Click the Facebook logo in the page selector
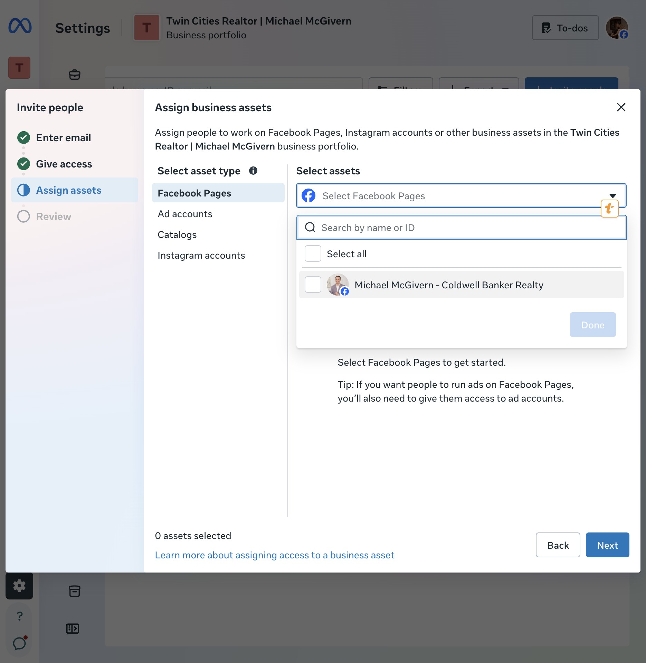The width and height of the screenshot is (646, 663). click(308, 195)
